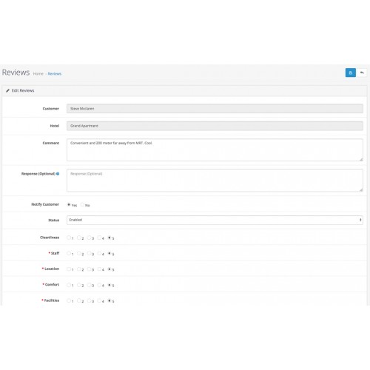Set Cleanliness rating to 3
Viewport: 370px width, 370px height.
pyautogui.click(x=89, y=238)
